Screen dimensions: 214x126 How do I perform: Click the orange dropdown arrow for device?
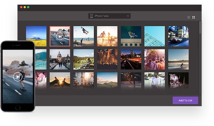(x=128, y=16)
